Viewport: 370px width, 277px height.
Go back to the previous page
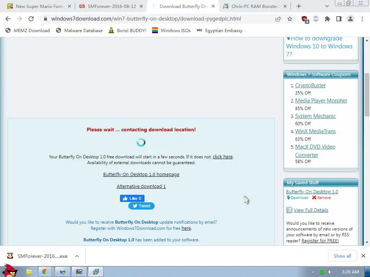[8, 19]
